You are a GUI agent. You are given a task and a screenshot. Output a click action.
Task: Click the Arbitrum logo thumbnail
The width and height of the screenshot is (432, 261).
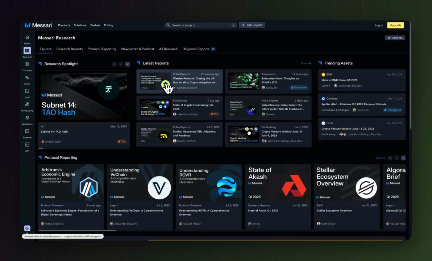point(88,187)
